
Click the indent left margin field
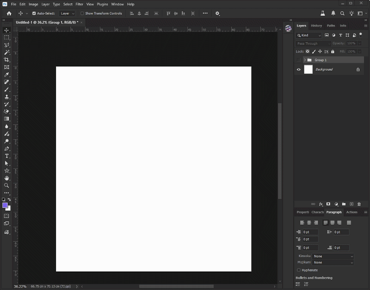pos(310,232)
